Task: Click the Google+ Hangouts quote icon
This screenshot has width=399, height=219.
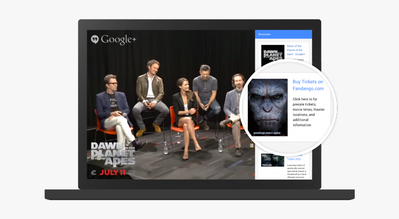Action: click(x=95, y=39)
